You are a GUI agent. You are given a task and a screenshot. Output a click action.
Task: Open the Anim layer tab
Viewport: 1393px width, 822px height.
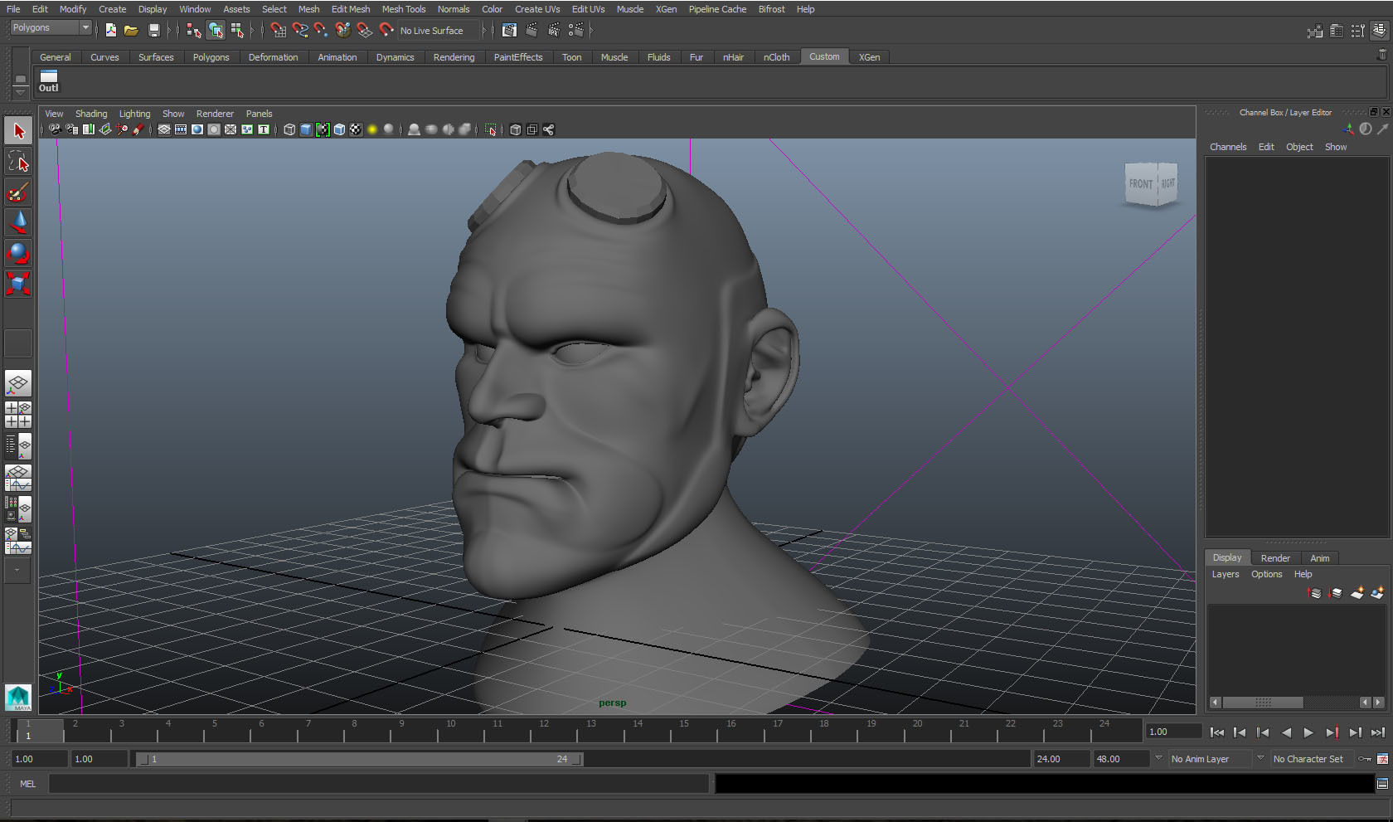click(1320, 558)
